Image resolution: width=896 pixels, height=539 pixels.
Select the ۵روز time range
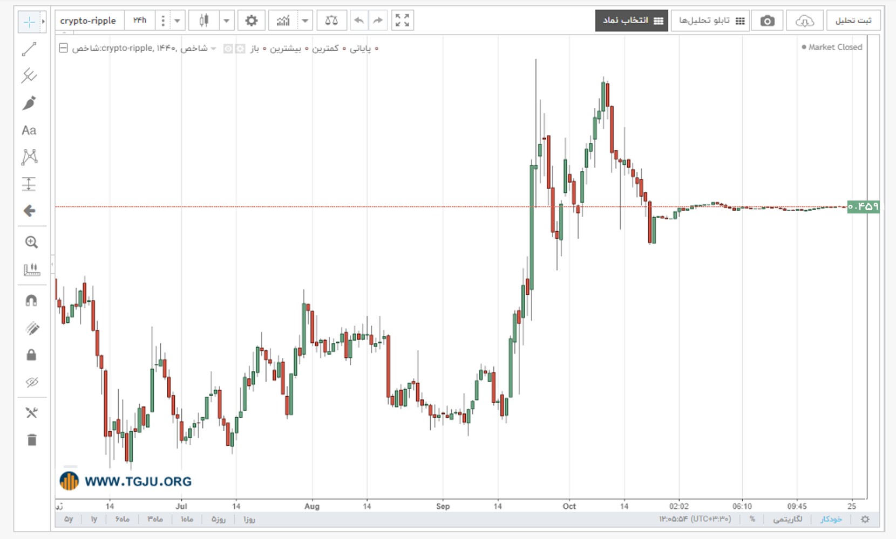[x=218, y=519]
